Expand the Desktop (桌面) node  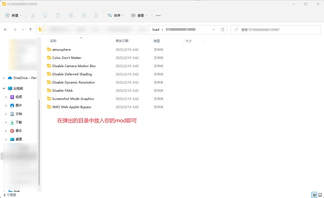click(x=6, y=139)
